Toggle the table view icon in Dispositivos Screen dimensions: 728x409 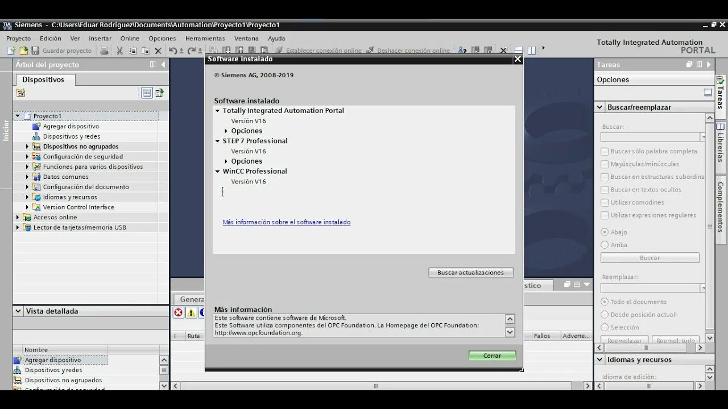147,93
